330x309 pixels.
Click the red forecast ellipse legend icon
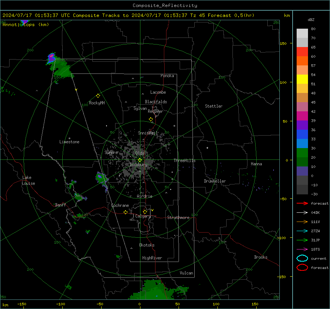pyautogui.click(x=302, y=267)
